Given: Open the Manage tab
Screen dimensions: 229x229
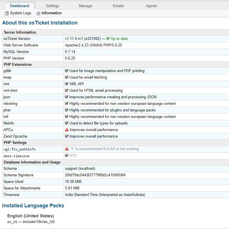Looking at the screenshot, I should tap(85, 6).
